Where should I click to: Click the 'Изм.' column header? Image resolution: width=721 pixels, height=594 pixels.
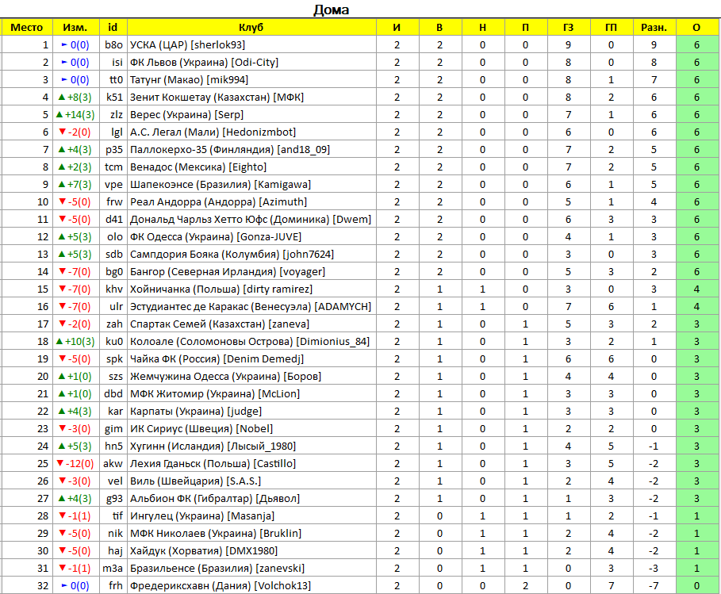pos(75,28)
